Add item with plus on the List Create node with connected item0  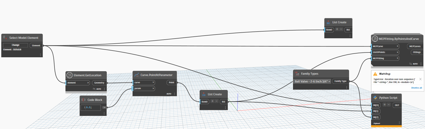click(213, 101)
